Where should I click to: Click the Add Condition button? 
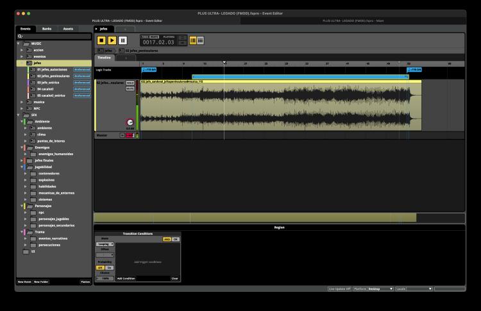[126, 278]
